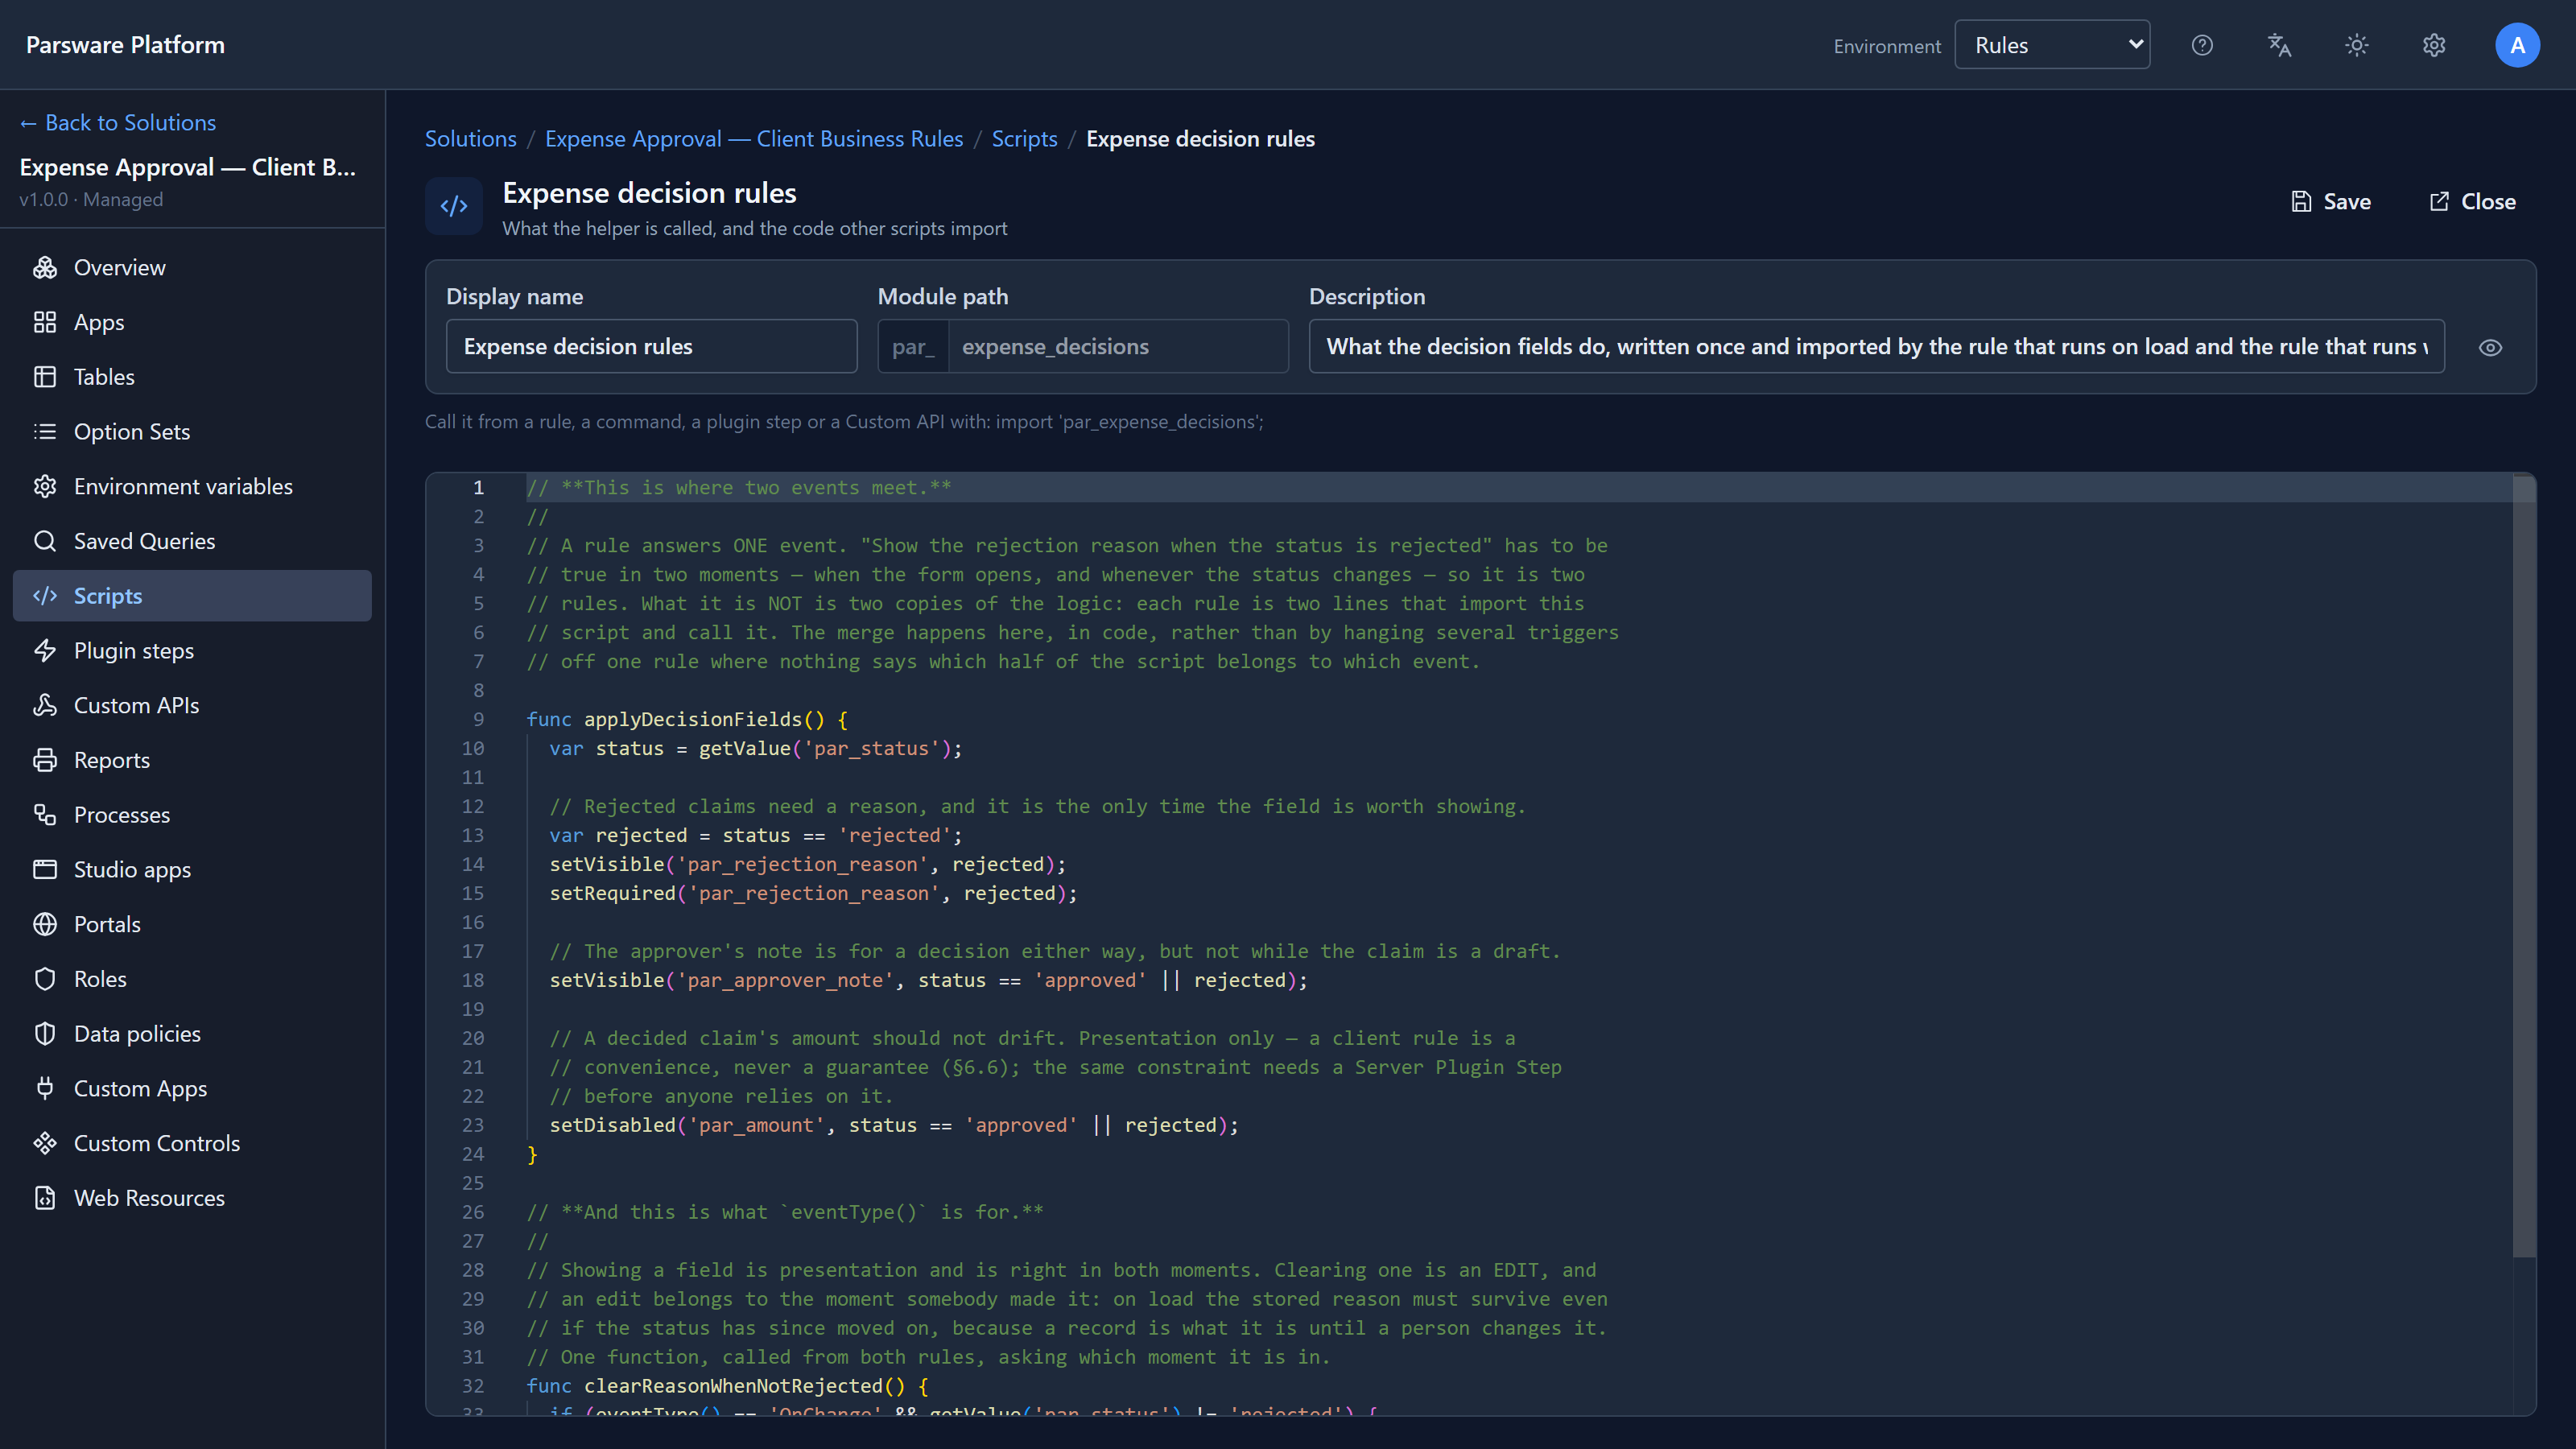Open the settings gear in top bar
This screenshot has width=2576, height=1449.
2434,45
